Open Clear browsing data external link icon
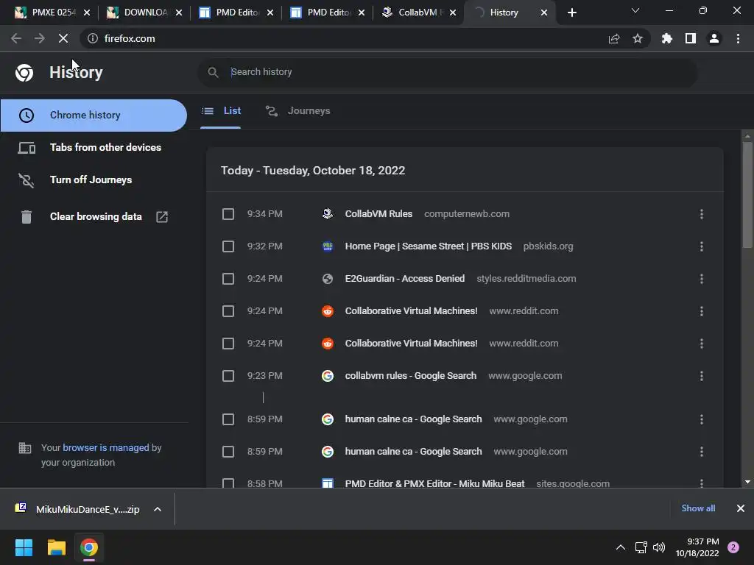The image size is (754, 565). point(162,217)
